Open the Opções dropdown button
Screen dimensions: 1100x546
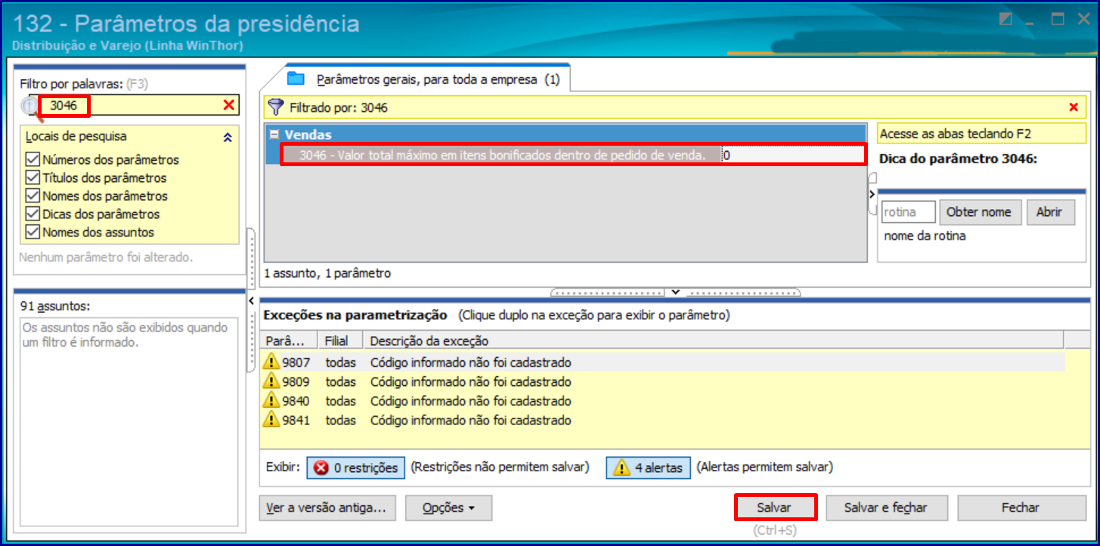[448, 508]
